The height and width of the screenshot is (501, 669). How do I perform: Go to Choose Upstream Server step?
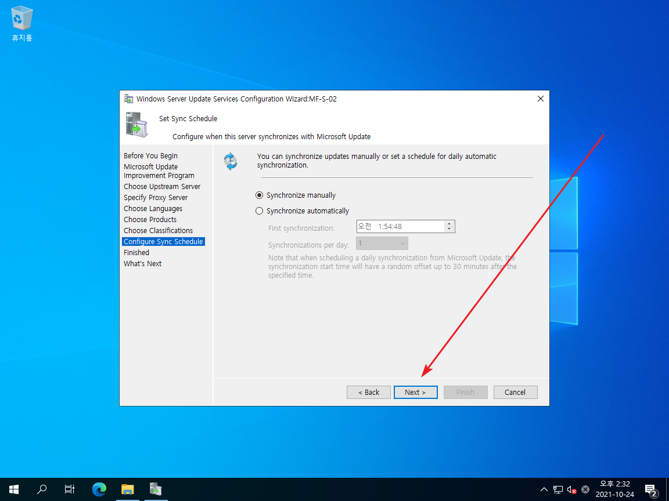[x=162, y=187]
